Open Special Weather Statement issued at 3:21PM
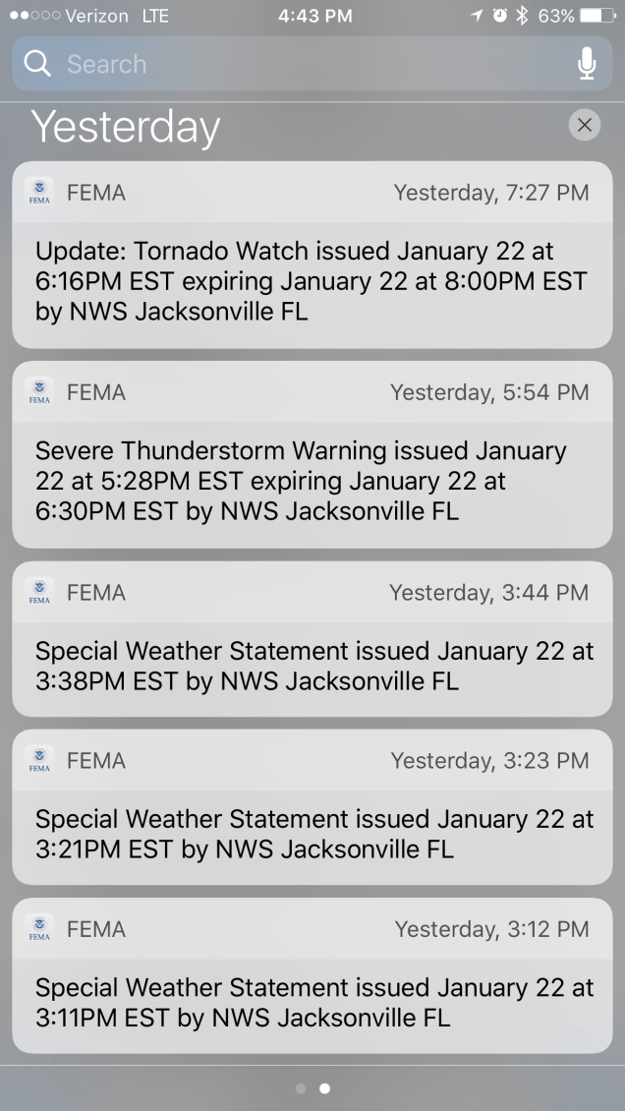The height and width of the screenshot is (1111, 625). pyautogui.click(x=312, y=834)
